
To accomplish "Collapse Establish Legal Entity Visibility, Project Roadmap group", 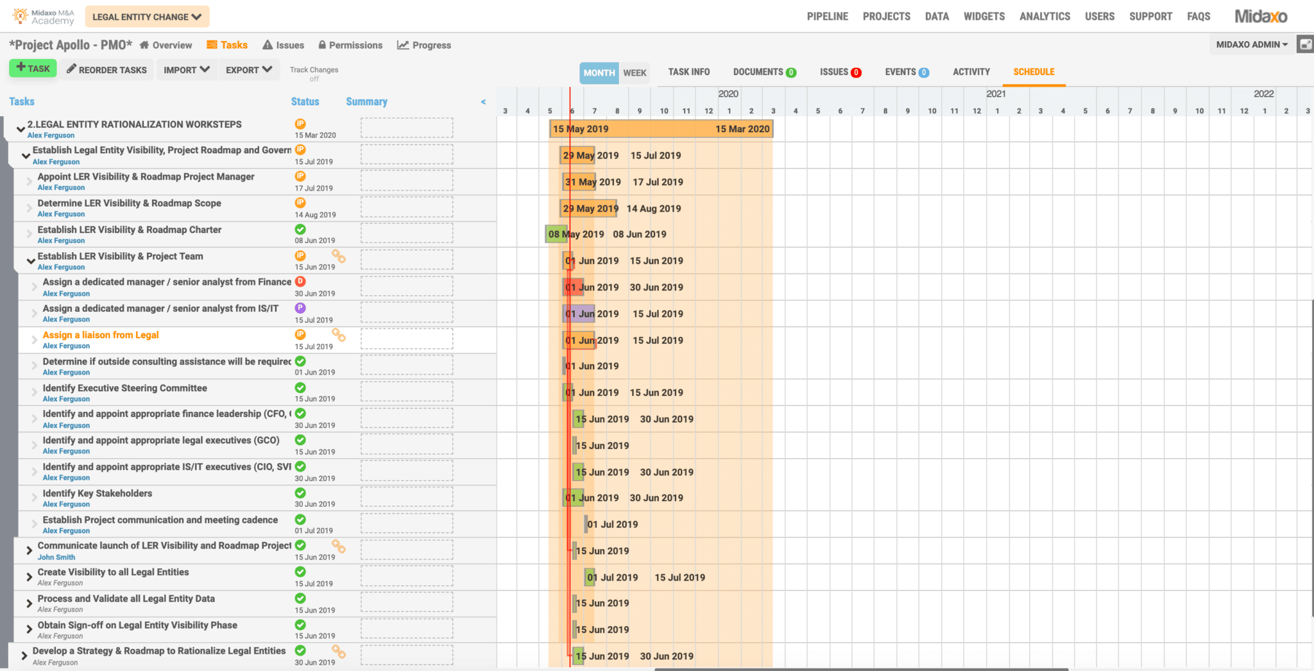I will point(26,155).
